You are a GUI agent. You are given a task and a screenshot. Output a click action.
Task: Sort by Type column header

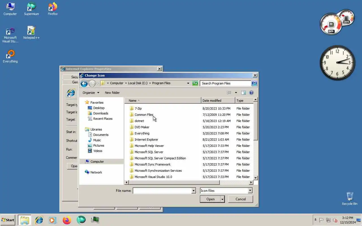tap(244, 101)
